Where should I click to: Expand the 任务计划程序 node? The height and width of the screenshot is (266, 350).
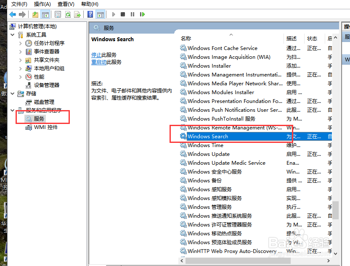(20, 43)
